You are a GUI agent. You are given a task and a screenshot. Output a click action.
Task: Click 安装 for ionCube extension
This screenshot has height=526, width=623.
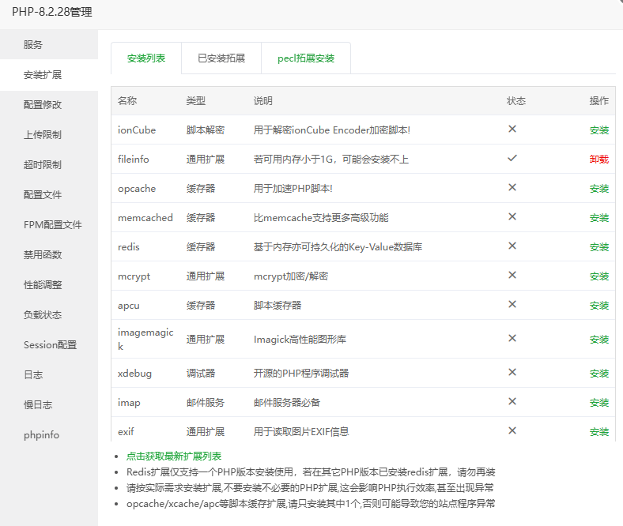point(598,130)
